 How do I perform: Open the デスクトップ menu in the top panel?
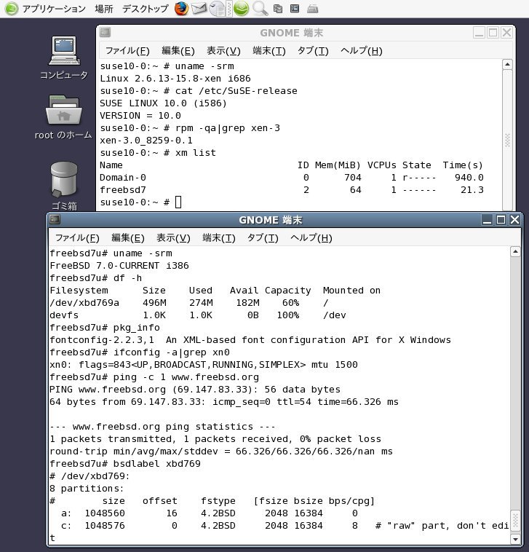pyautogui.click(x=146, y=9)
